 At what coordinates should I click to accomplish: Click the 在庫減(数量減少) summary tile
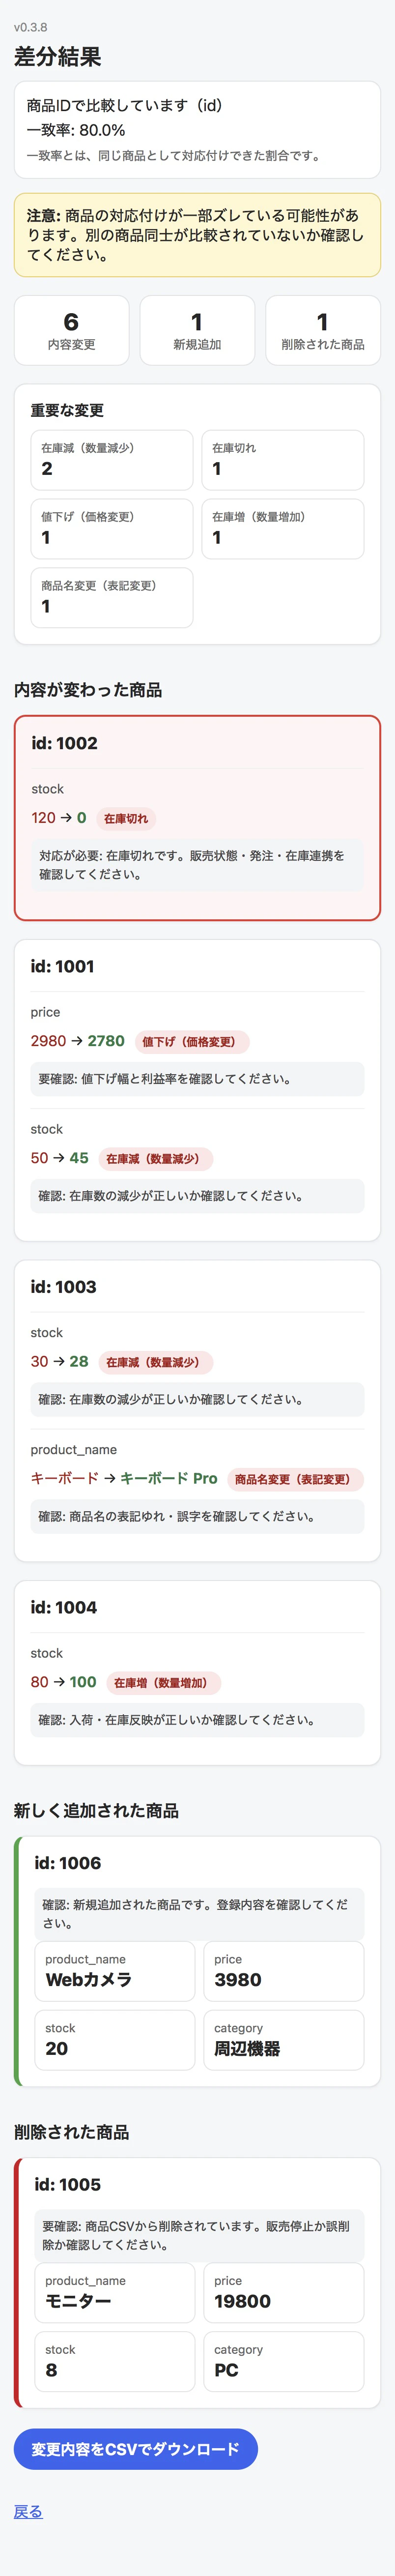(x=112, y=460)
